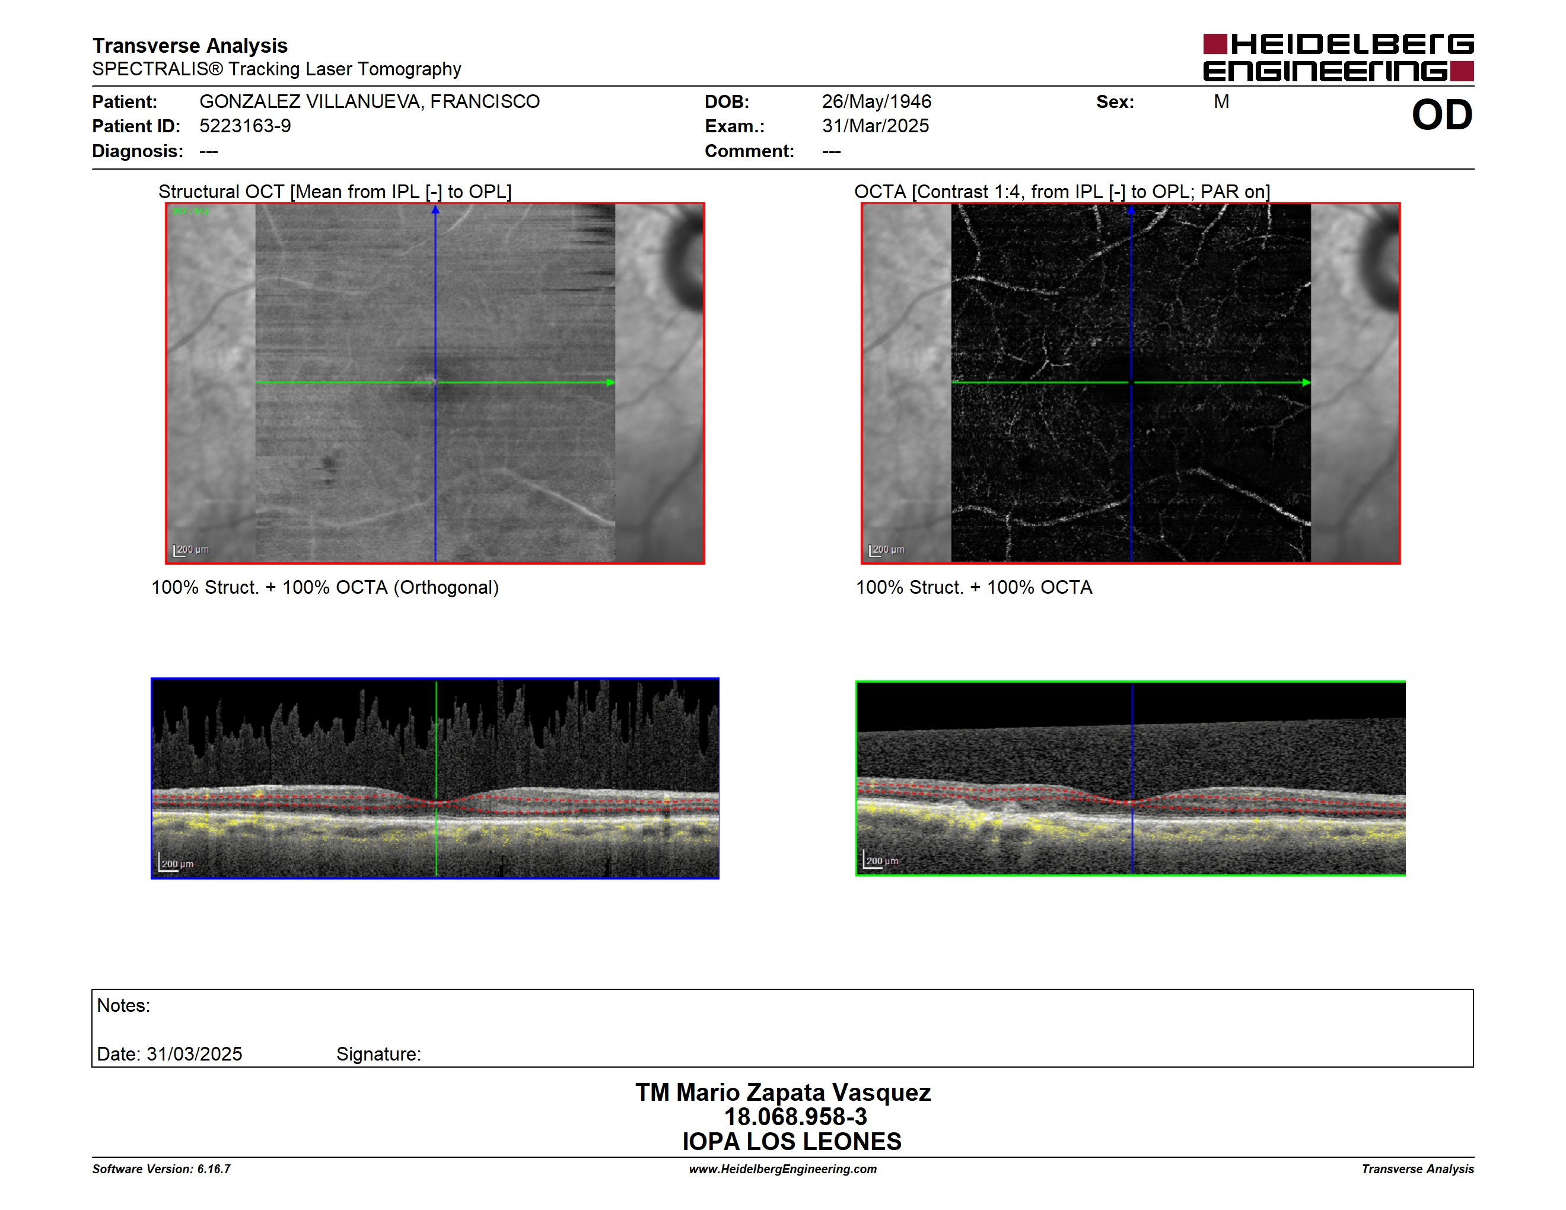Click the Signature label in notes box

[378, 1055]
